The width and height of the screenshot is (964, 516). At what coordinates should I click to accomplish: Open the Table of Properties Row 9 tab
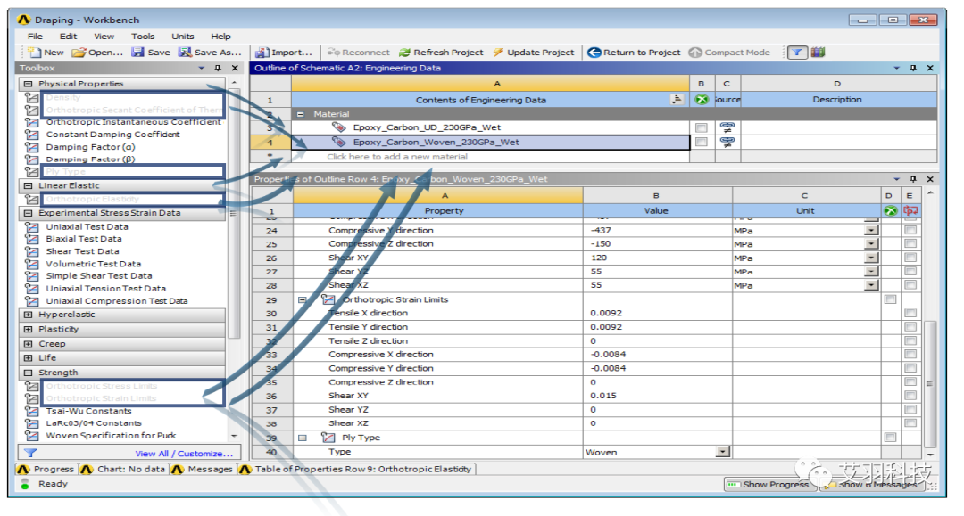[356, 469]
